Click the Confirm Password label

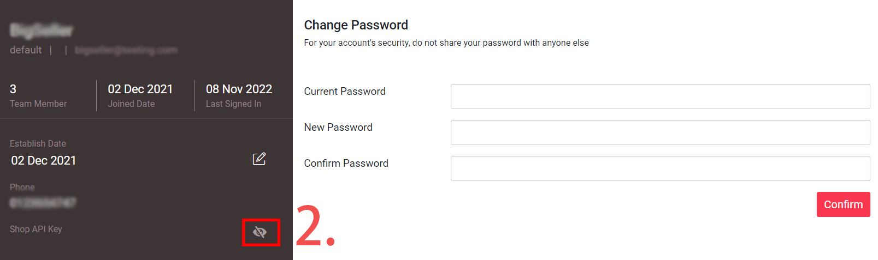(x=346, y=164)
